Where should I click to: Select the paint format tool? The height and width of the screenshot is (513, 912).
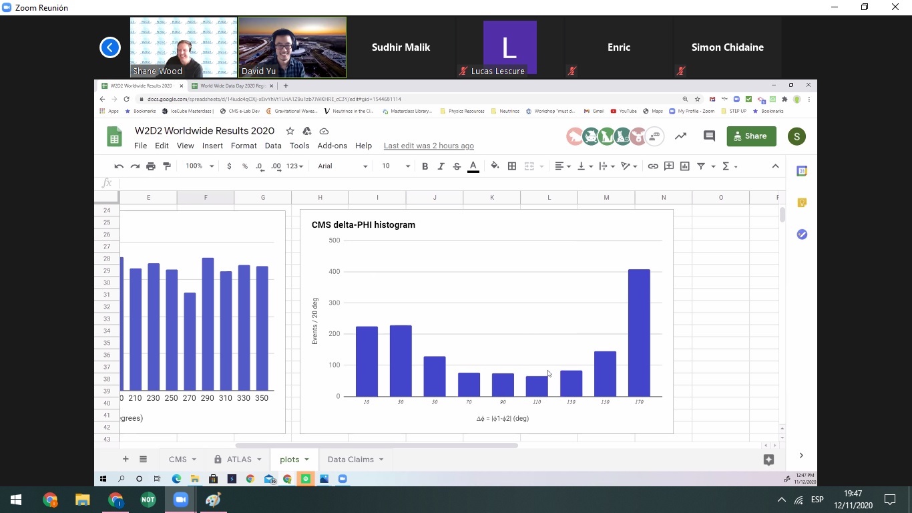click(x=167, y=166)
